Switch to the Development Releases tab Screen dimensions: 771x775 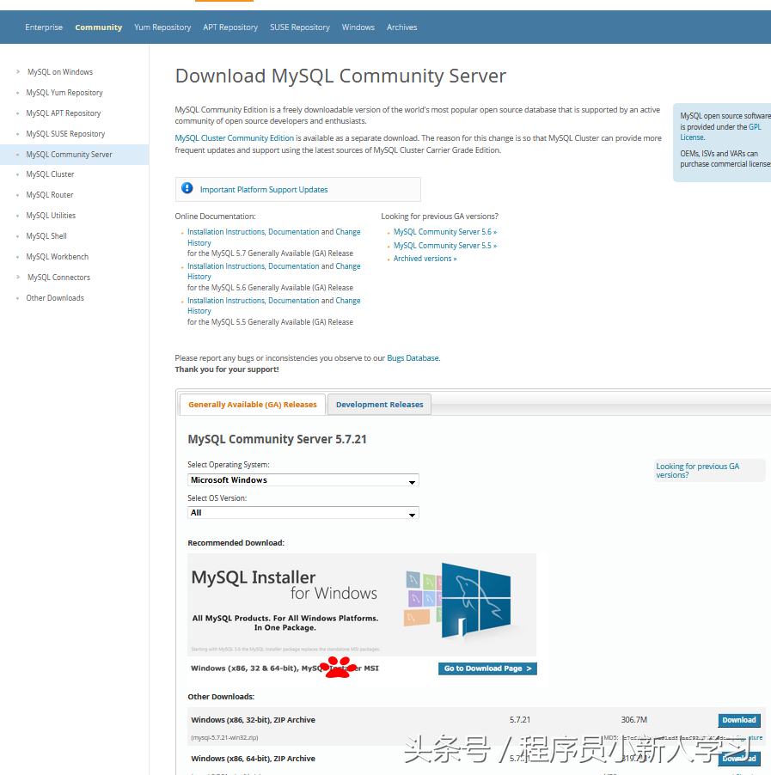point(379,404)
